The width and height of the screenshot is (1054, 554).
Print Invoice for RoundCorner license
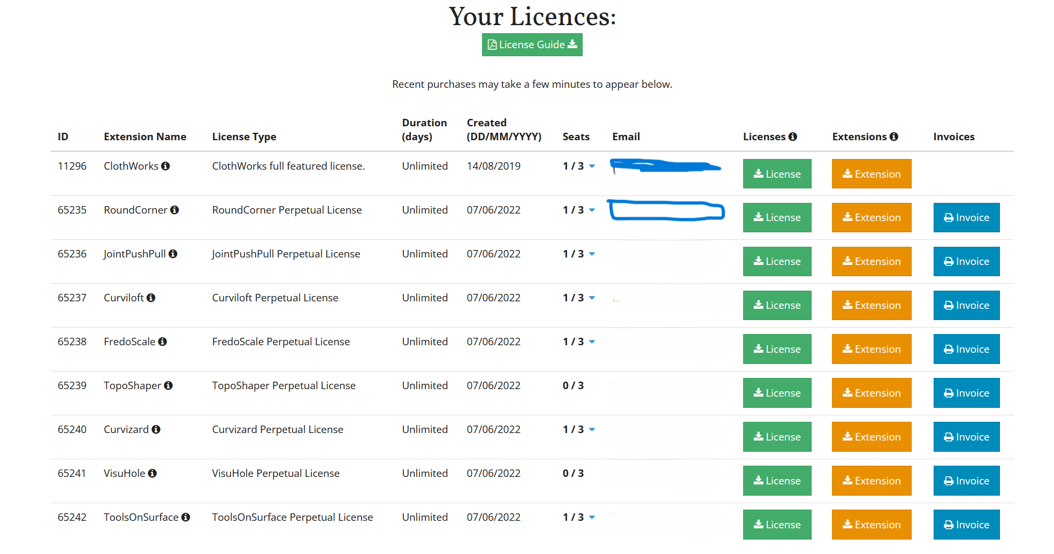coord(966,217)
